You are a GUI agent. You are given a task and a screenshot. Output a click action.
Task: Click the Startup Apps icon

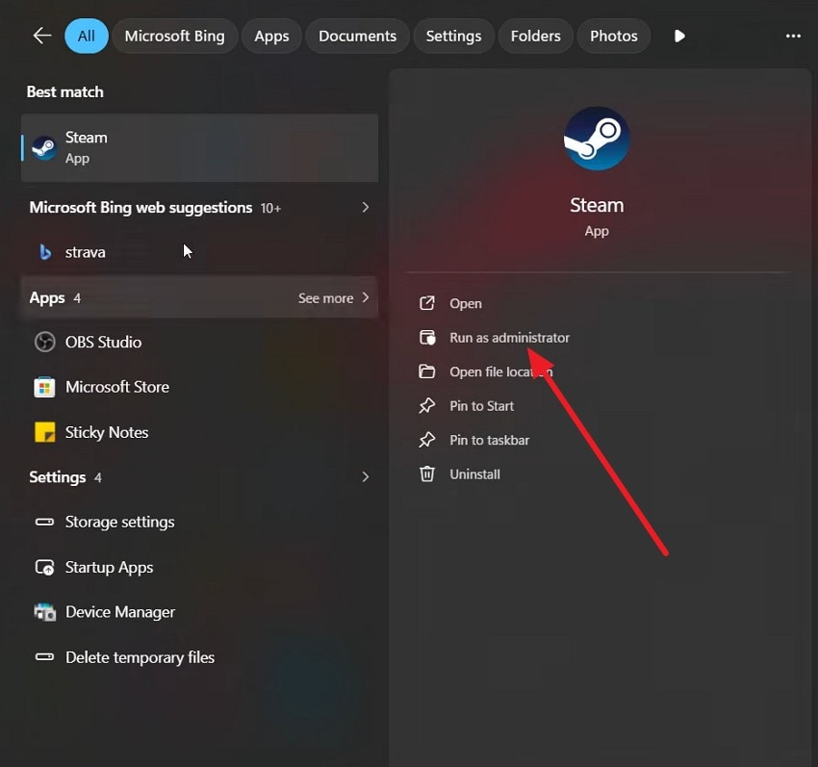(44, 567)
